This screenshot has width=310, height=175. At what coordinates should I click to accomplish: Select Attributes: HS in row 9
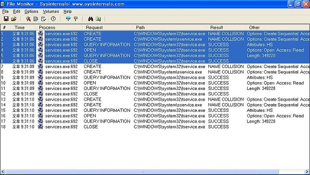tap(260, 77)
